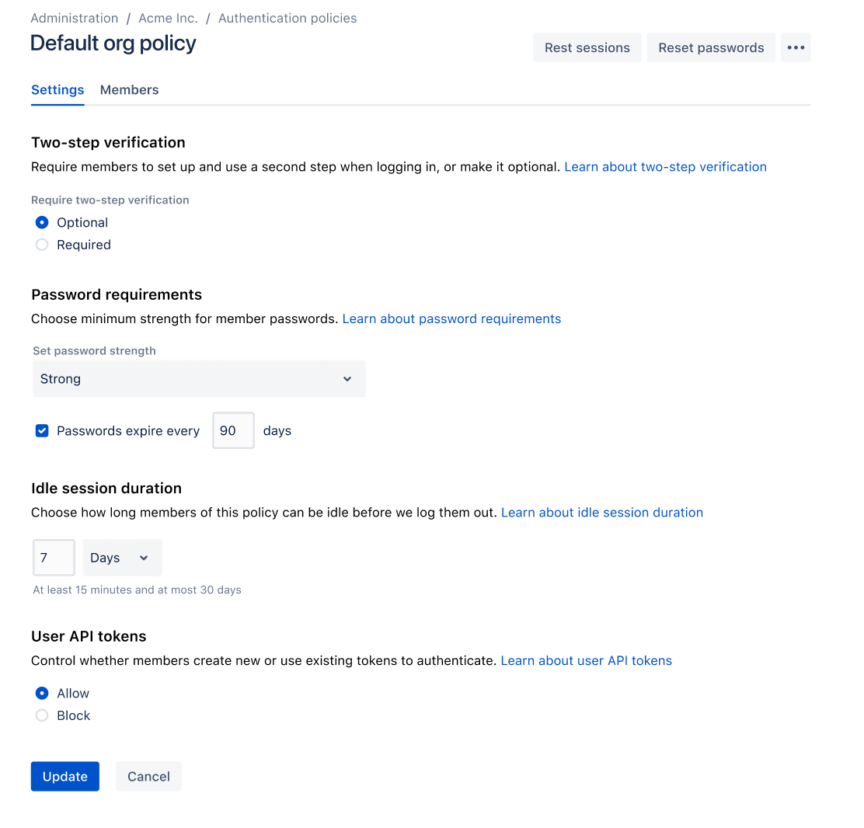Image resolution: width=864 pixels, height=828 pixels.
Task: Open Learn about idle session duration
Action: click(x=601, y=512)
